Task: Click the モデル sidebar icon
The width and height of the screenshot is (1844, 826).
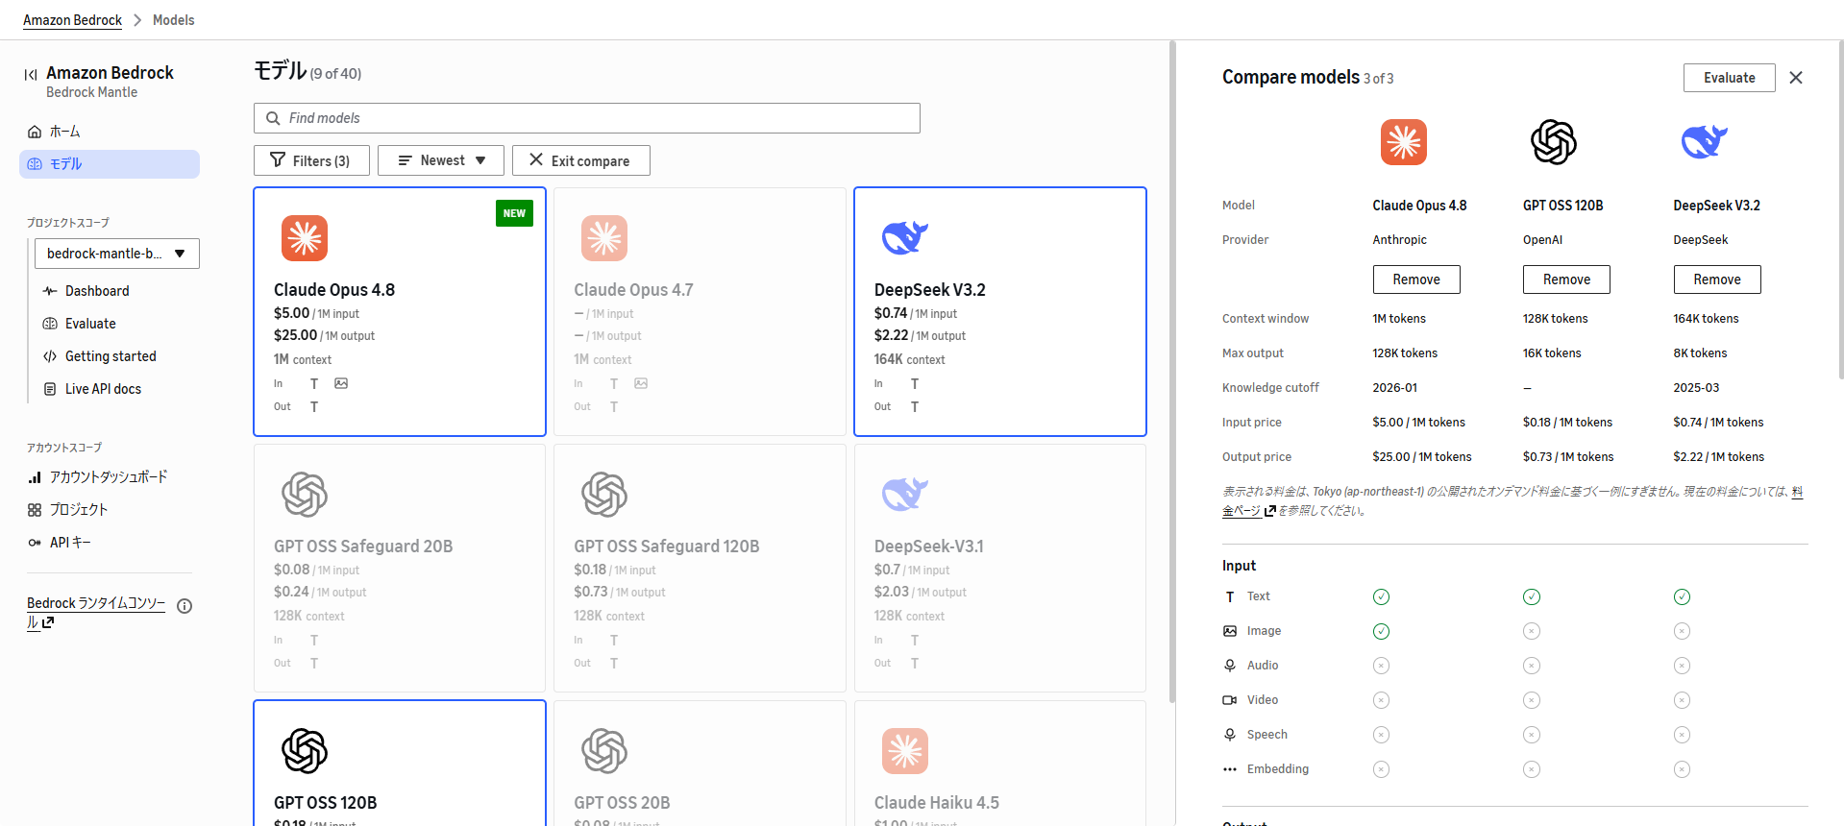Action: pyautogui.click(x=35, y=164)
